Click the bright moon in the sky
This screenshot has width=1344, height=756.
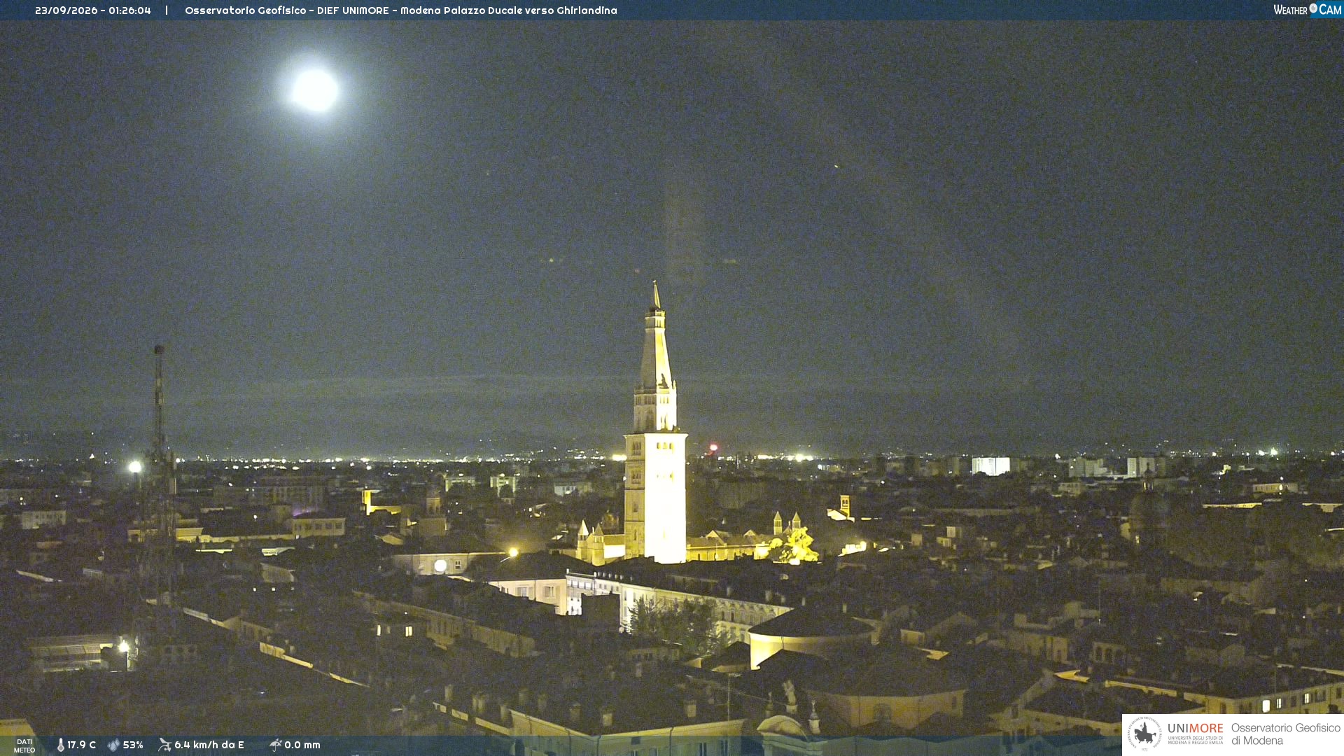(x=315, y=90)
